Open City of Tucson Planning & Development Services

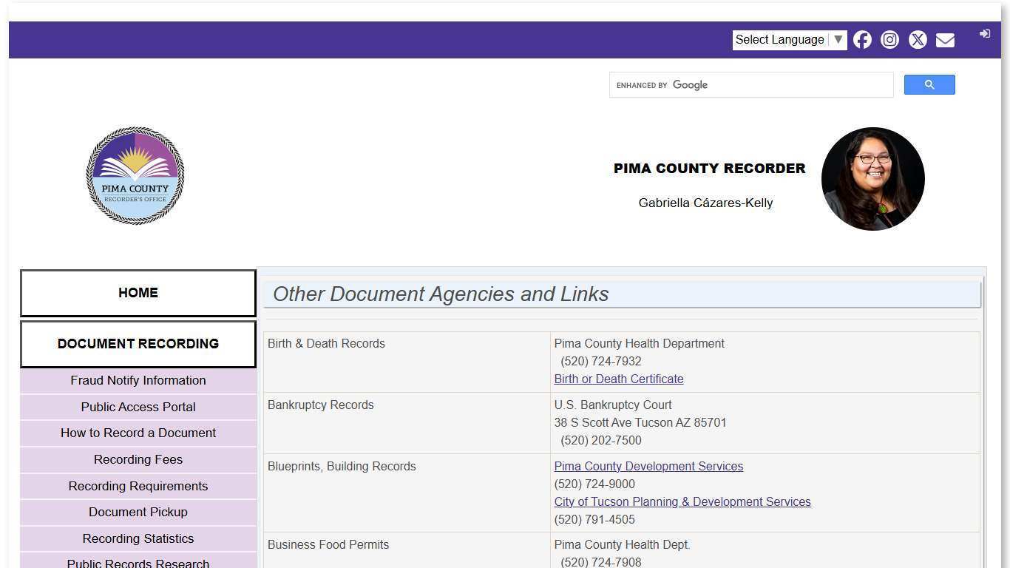[682, 501]
